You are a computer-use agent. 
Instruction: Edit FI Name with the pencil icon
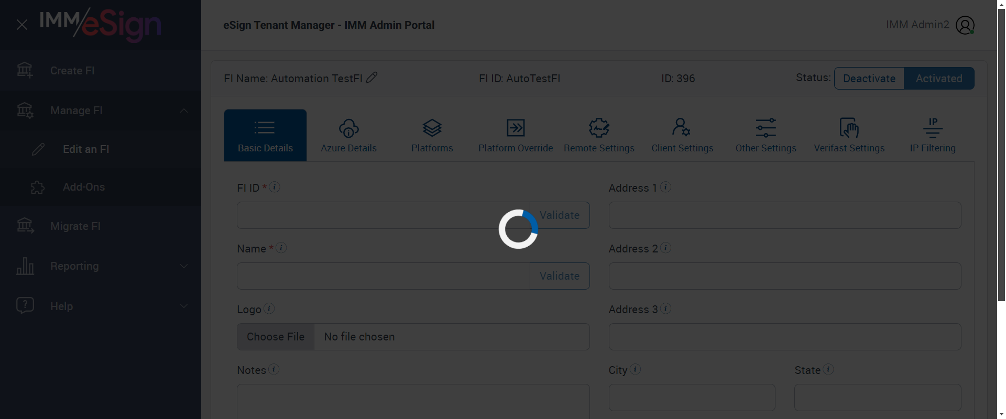371,78
